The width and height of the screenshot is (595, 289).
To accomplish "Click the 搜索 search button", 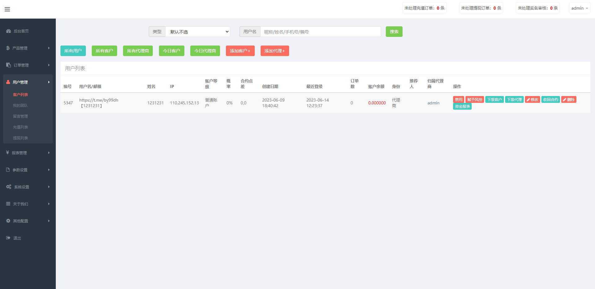I will pyautogui.click(x=394, y=32).
